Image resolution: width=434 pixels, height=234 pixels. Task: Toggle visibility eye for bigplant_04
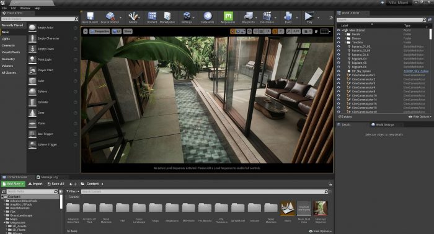339,59
